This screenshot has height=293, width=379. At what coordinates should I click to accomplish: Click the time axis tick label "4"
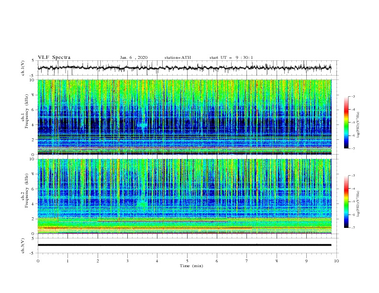pyautogui.click(x=157, y=261)
